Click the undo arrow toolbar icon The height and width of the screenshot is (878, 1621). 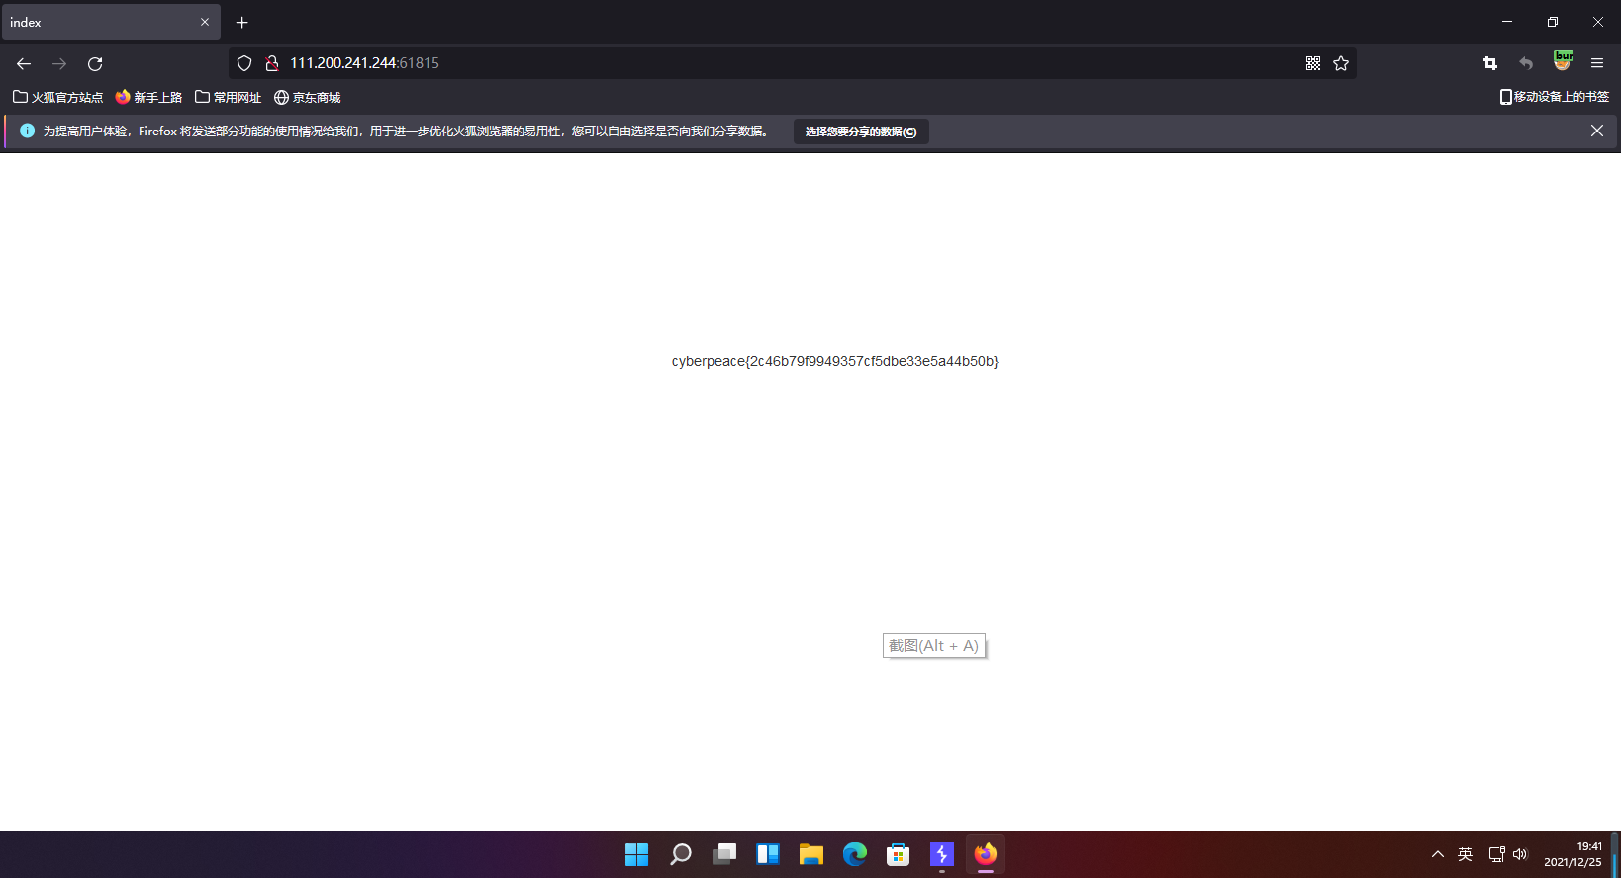[x=1526, y=63]
